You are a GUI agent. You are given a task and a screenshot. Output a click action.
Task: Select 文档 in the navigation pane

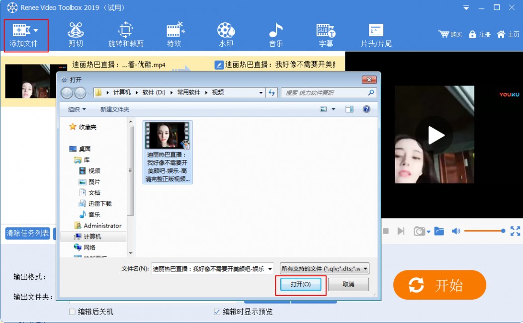89,193
